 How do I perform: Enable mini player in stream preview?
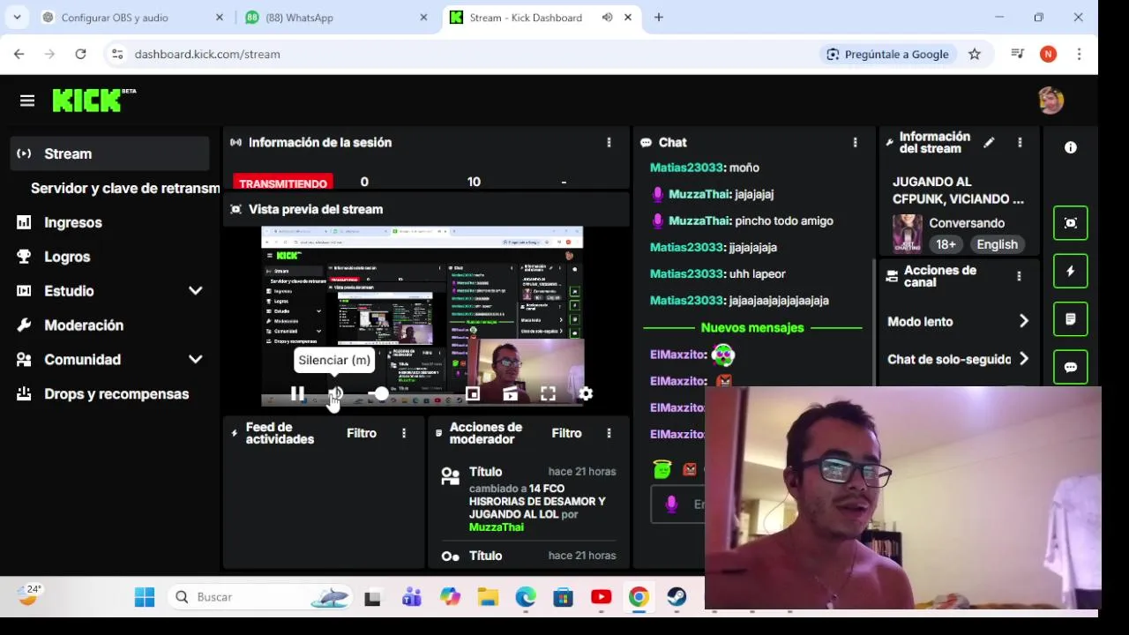[x=473, y=394]
